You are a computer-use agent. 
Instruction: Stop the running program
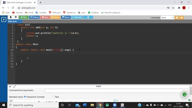pos(45,17)
